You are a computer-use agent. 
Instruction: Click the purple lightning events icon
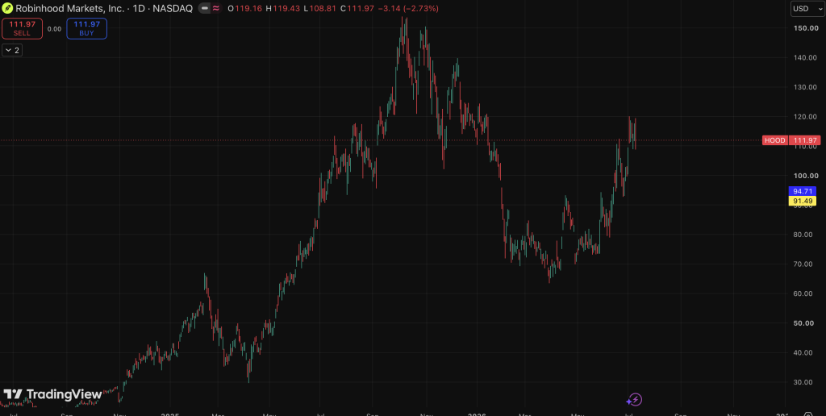click(x=634, y=400)
